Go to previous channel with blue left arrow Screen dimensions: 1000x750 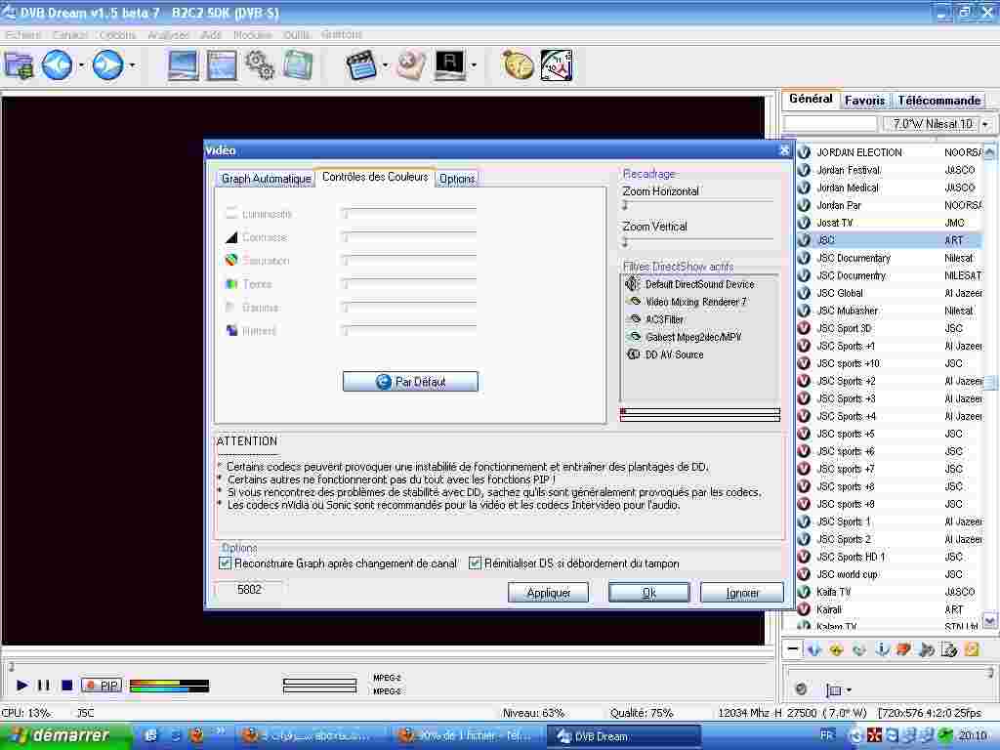click(57, 65)
